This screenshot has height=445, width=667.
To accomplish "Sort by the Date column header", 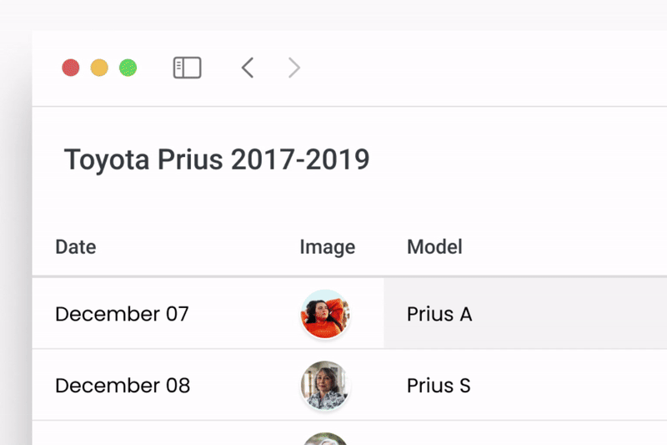I will [76, 247].
